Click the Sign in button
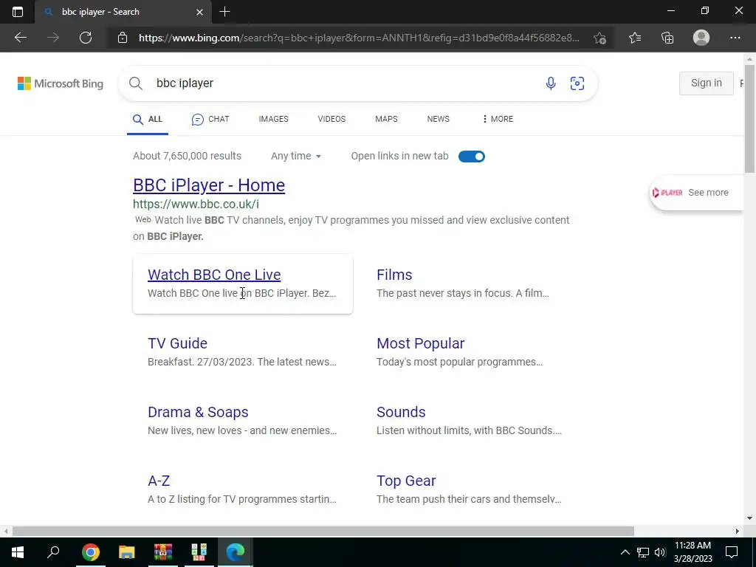 (x=707, y=83)
